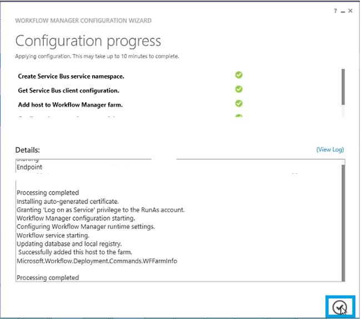
Task: Minimize the configuration wizard window
Action: click(x=343, y=11)
